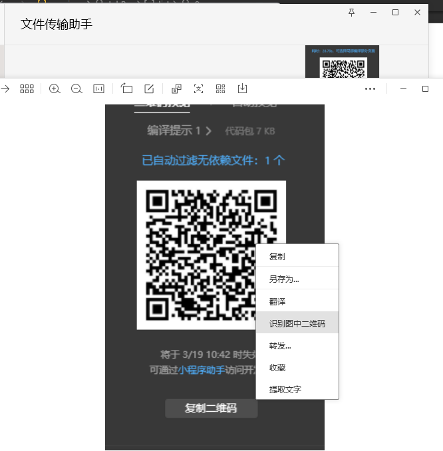This screenshot has width=443, height=451.
Task: Click the 复制二维码 text in the picture
Action: pyautogui.click(x=211, y=408)
